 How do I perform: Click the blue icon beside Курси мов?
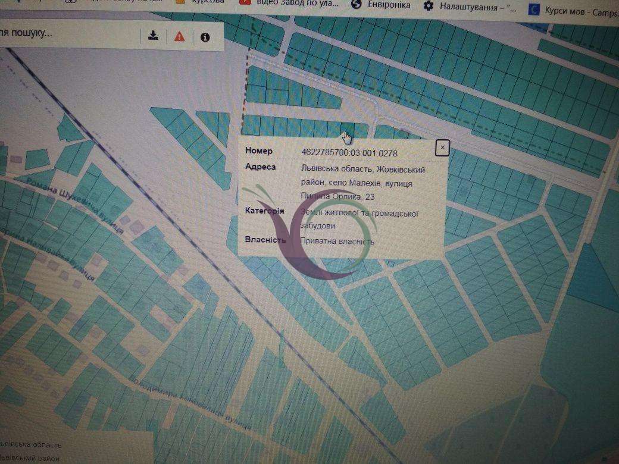(x=533, y=9)
